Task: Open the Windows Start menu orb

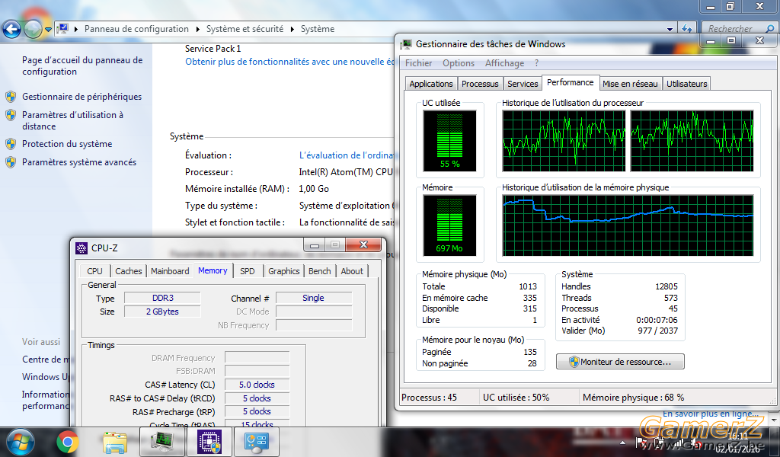Action: 21,442
